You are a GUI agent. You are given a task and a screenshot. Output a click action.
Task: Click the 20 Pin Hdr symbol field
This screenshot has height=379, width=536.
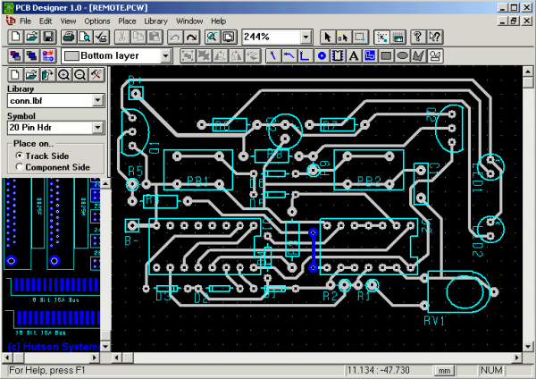pos(49,128)
